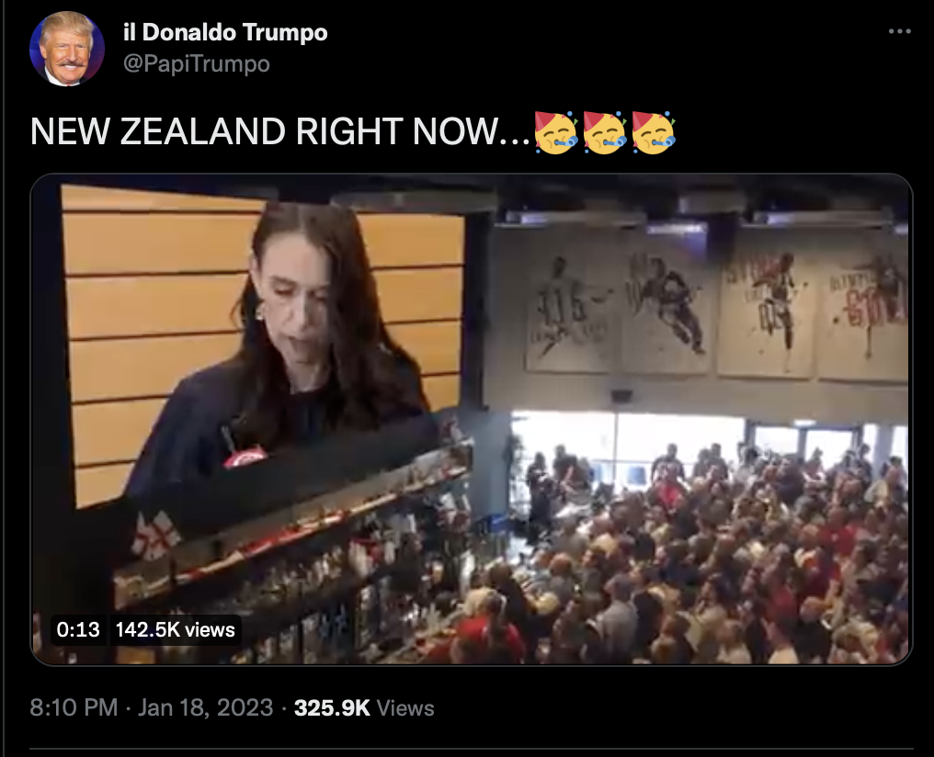Click the Jan 18, 2023 date
Image resolution: width=934 pixels, height=757 pixels.
(206, 707)
